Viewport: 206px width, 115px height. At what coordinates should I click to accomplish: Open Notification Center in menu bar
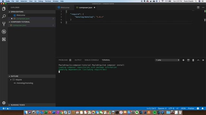coord(202,1)
